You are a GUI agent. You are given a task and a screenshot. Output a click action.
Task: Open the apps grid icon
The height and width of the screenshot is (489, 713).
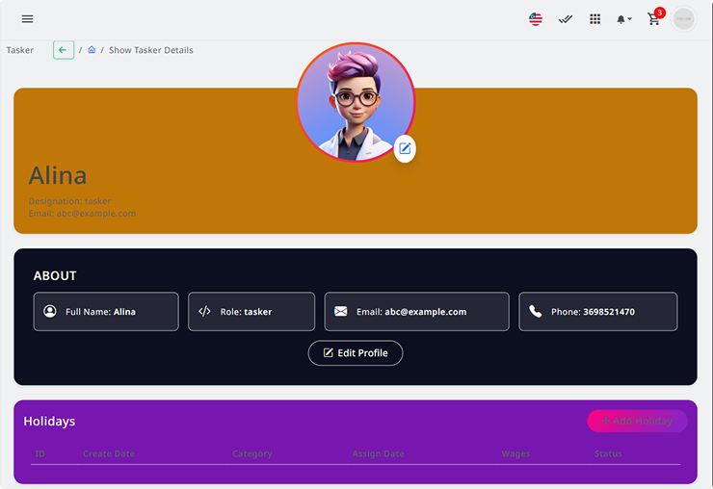(x=595, y=19)
